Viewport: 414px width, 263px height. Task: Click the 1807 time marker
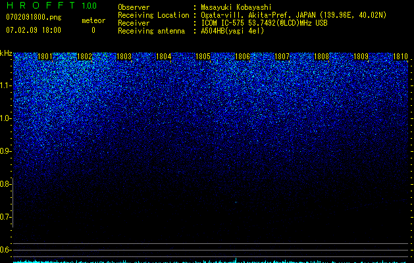pos(282,57)
